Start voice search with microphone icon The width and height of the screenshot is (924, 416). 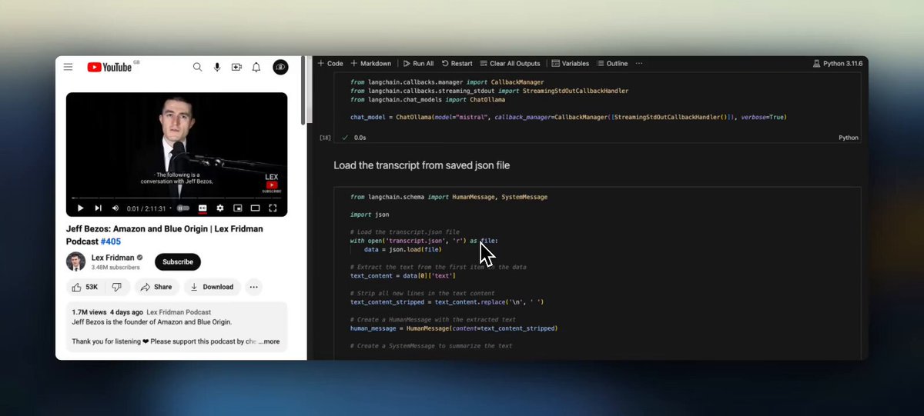[x=217, y=68]
